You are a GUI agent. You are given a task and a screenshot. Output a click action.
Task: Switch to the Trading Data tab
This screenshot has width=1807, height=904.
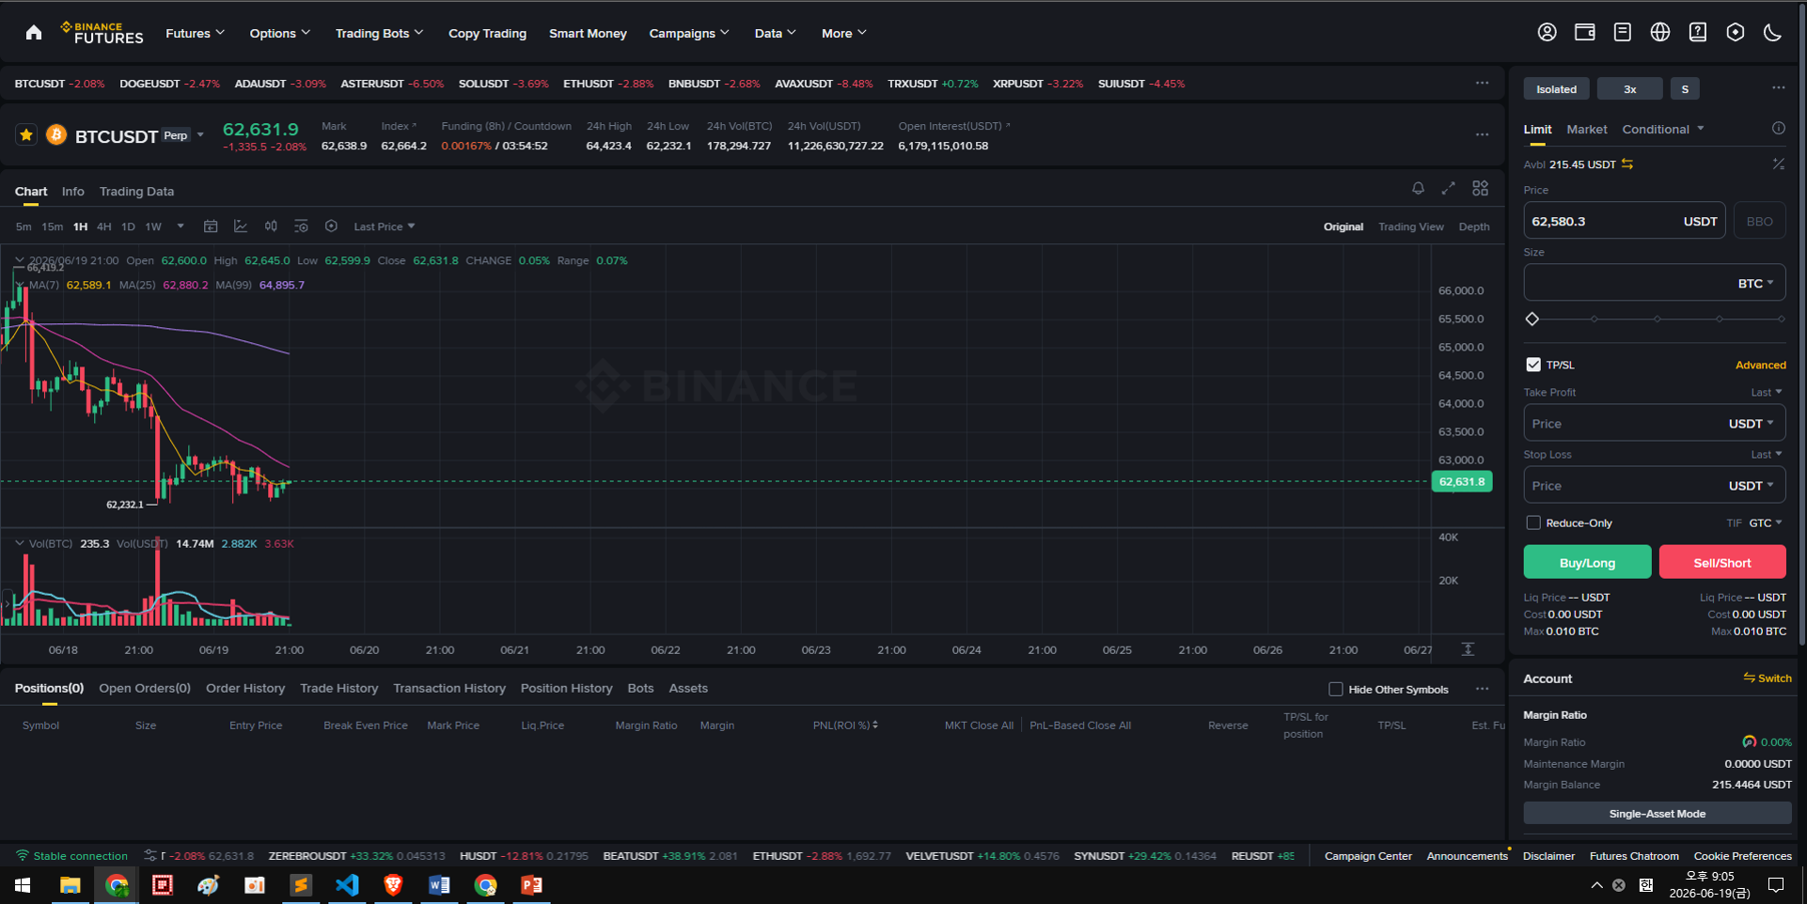(x=136, y=191)
